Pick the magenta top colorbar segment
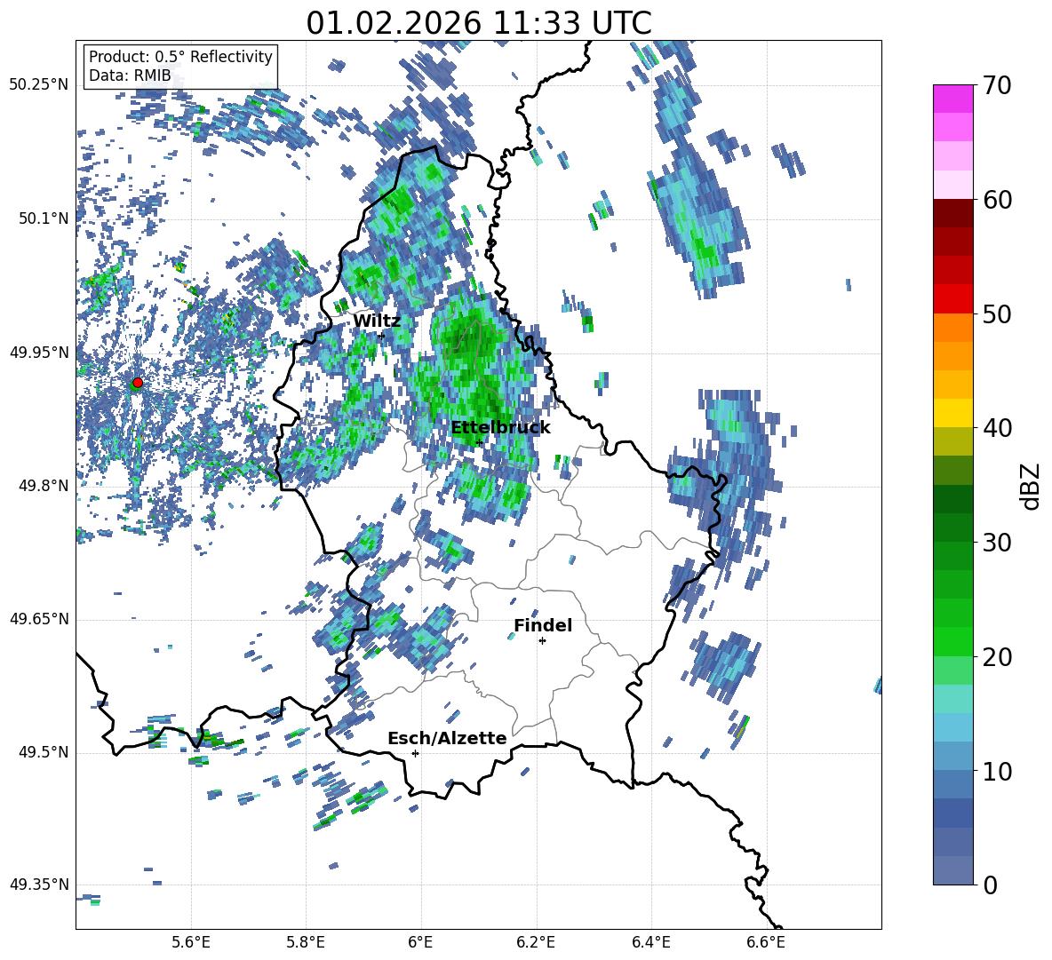 click(x=953, y=99)
